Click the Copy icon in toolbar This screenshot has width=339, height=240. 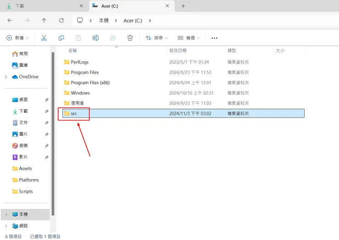point(61,38)
